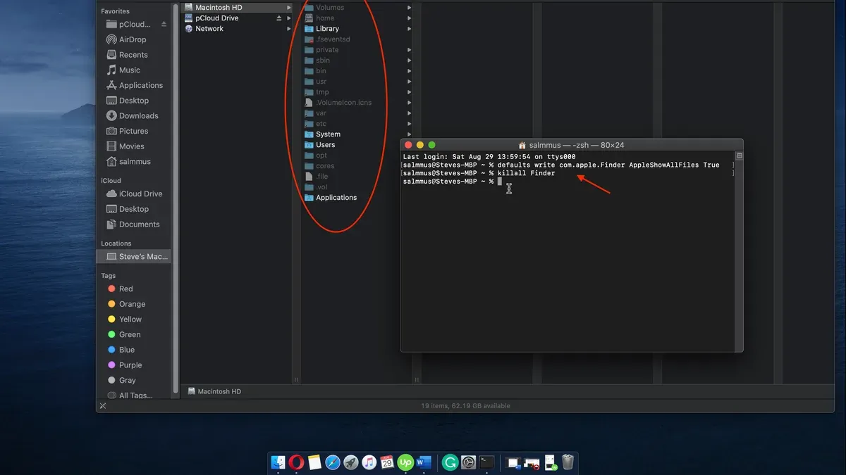
Task: Open Finder from the Dock
Action: click(278, 462)
